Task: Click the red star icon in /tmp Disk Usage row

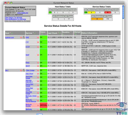Action: coord(38,93)
